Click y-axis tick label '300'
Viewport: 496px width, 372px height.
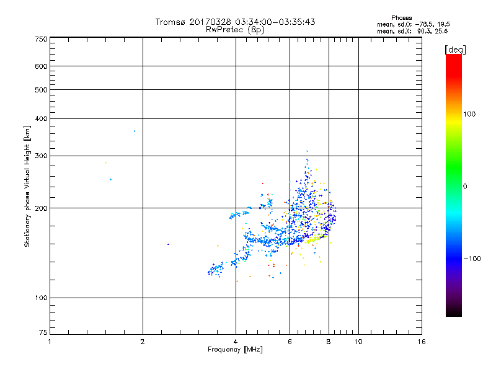point(41,156)
